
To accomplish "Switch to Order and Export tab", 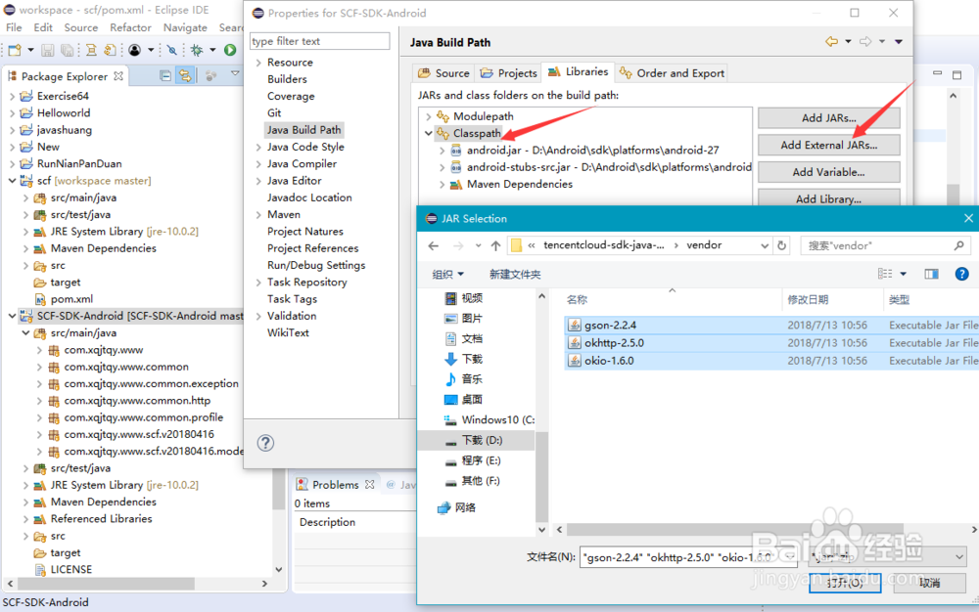I will 672,73.
